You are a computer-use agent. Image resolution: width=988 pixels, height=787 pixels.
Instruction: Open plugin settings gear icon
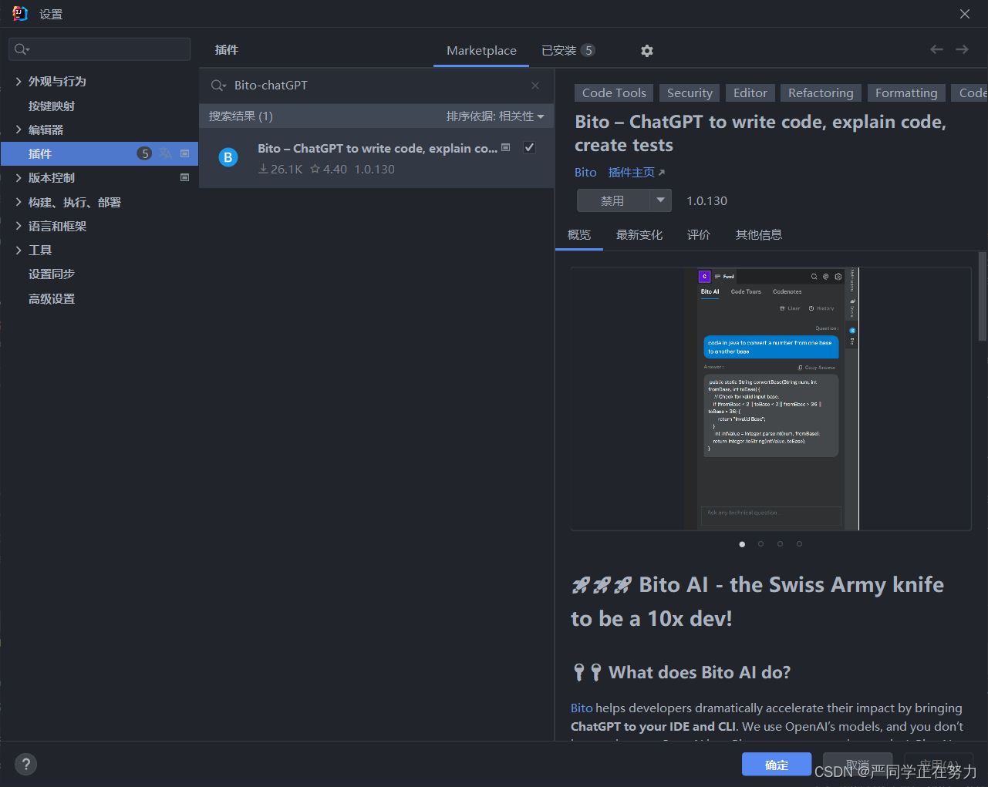[x=647, y=51]
